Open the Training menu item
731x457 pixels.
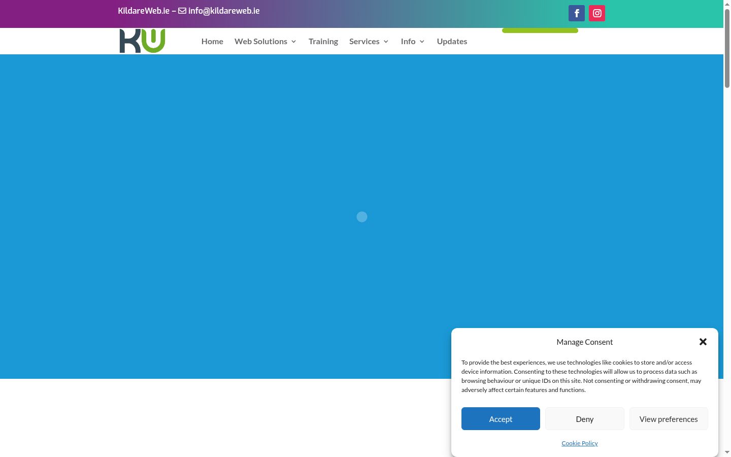click(323, 41)
